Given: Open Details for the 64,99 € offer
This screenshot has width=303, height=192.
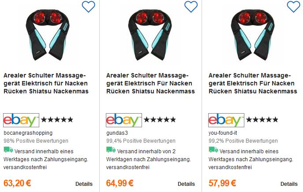Looking at the screenshot, I should [186, 184].
